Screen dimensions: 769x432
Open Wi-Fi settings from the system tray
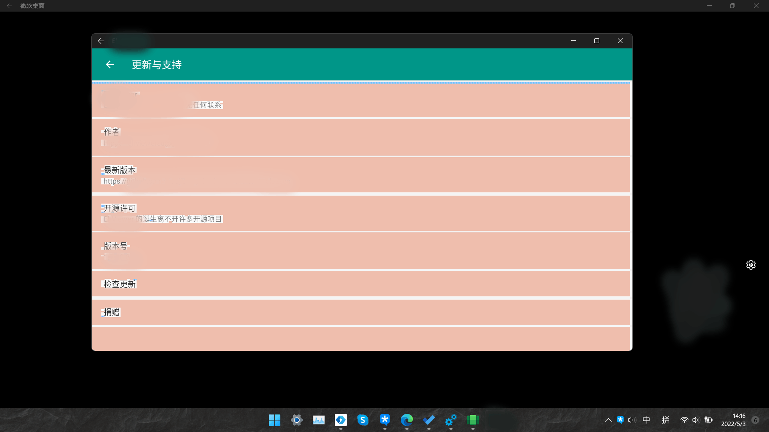pyautogui.click(x=684, y=420)
